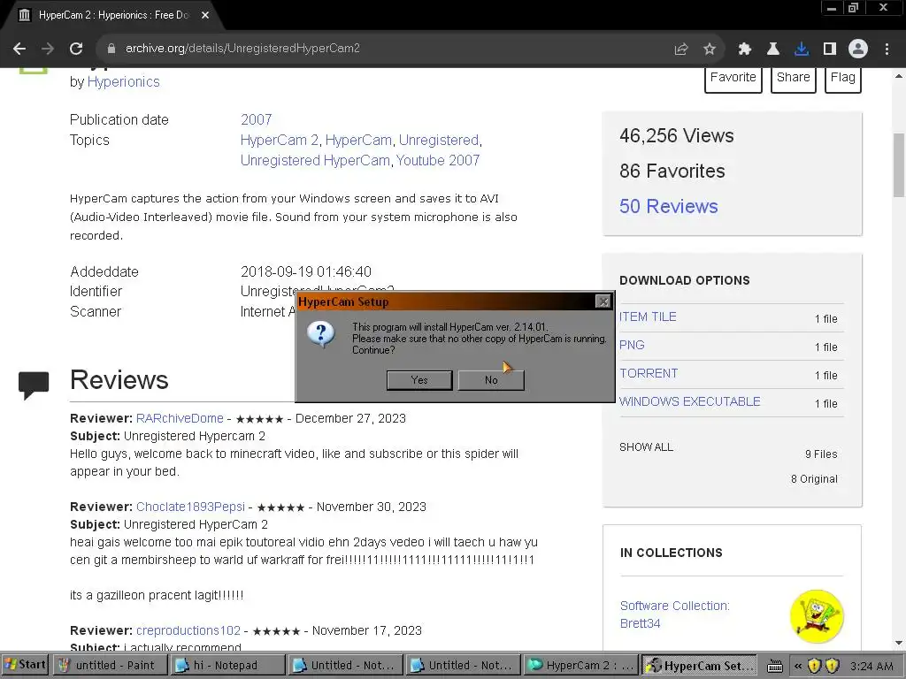
Task: Click the SpongeBob collection thumbnail
Action: point(817,616)
